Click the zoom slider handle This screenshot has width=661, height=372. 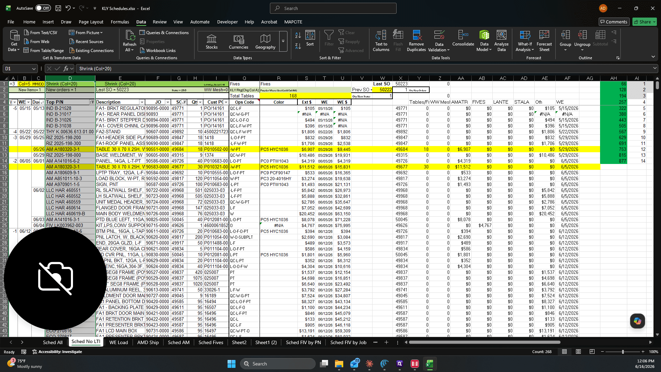(623, 352)
